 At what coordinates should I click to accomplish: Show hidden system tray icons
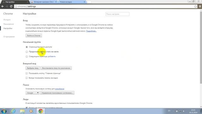[173, 111]
